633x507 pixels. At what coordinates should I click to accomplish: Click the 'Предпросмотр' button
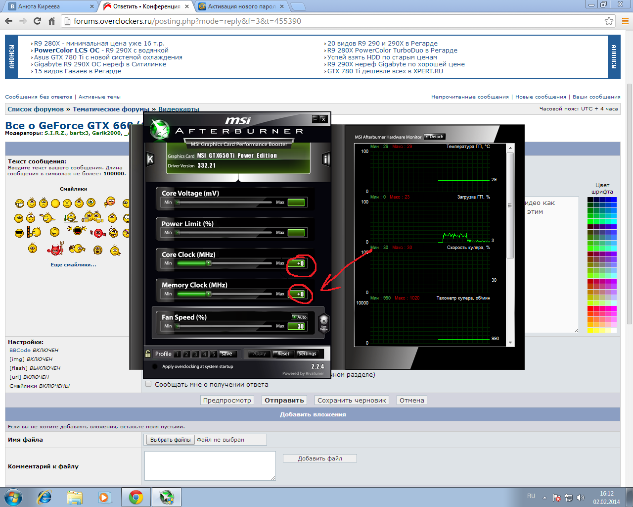227,400
